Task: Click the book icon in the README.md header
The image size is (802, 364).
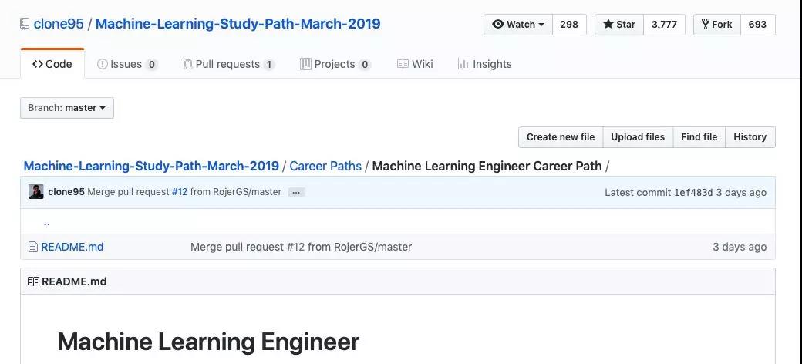Action: coord(33,281)
